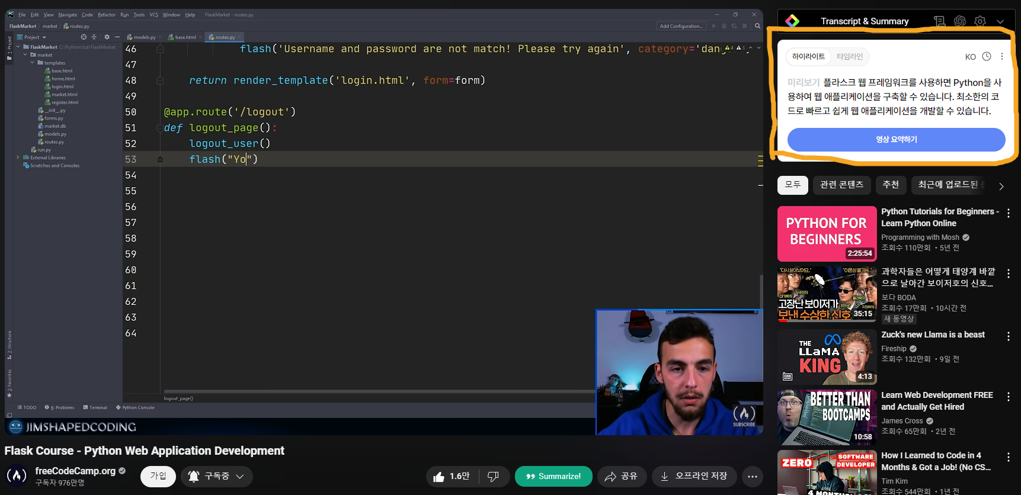Expand External Libraries in project tree

[x=18, y=157]
